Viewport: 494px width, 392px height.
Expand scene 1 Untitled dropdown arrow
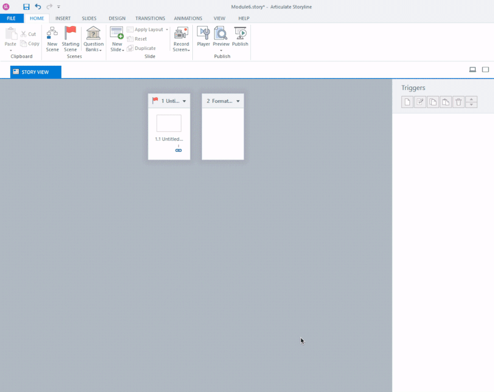pos(184,101)
